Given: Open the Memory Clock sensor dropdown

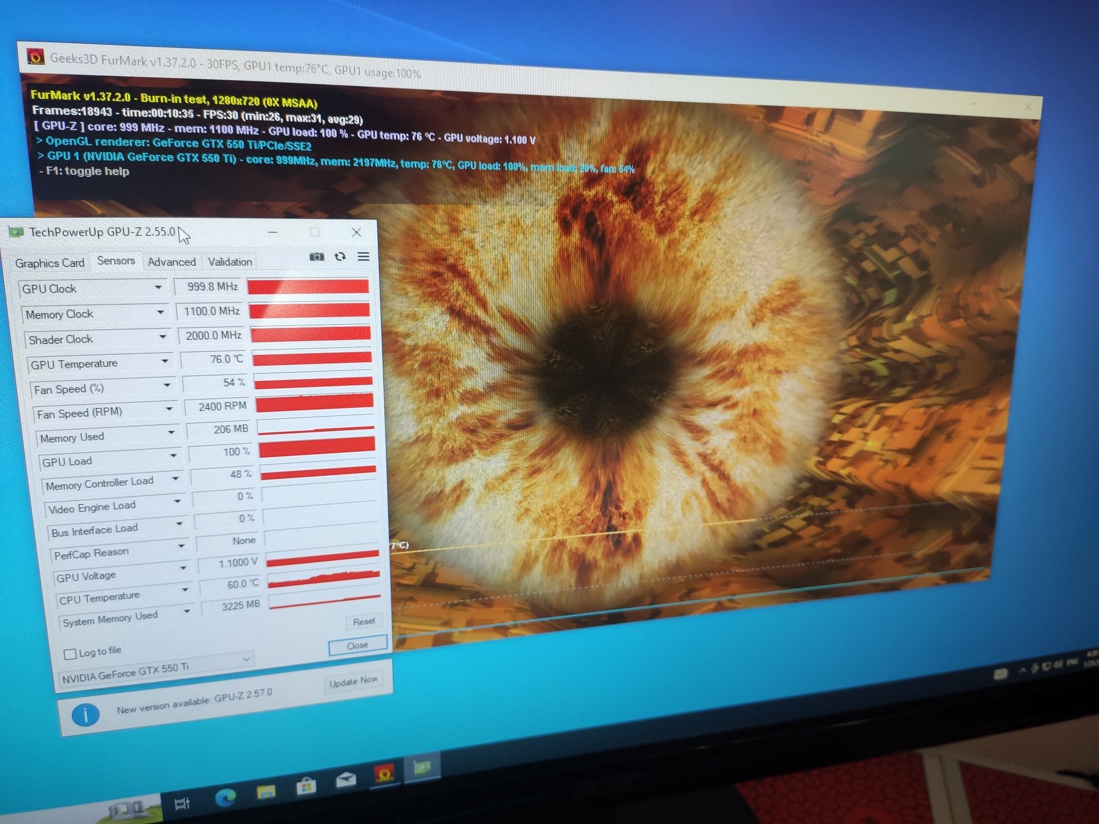Looking at the screenshot, I should pyautogui.click(x=160, y=312).
